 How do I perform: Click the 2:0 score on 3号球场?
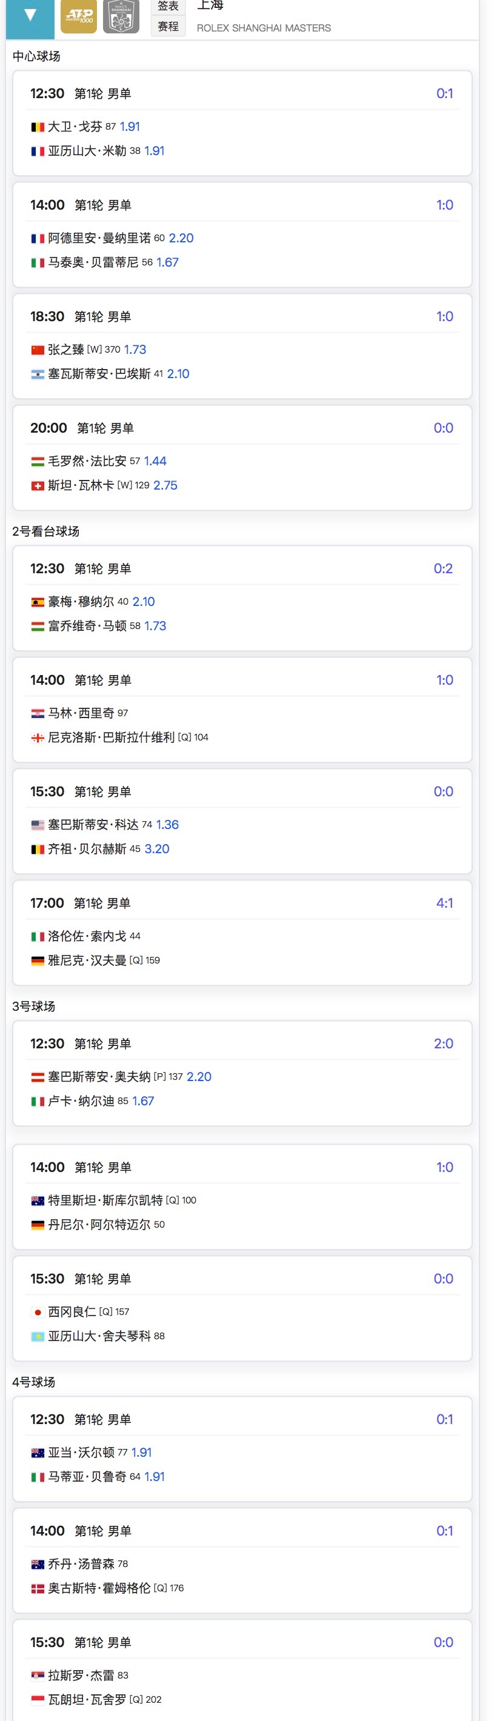click(444, 1044)
